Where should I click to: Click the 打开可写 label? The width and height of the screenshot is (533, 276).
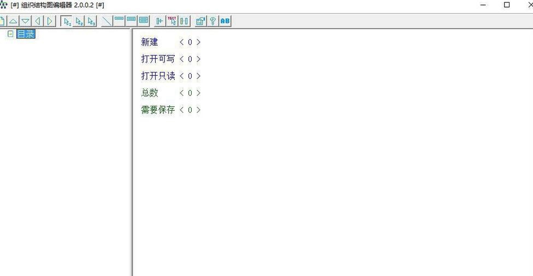(x=158, y=59)
